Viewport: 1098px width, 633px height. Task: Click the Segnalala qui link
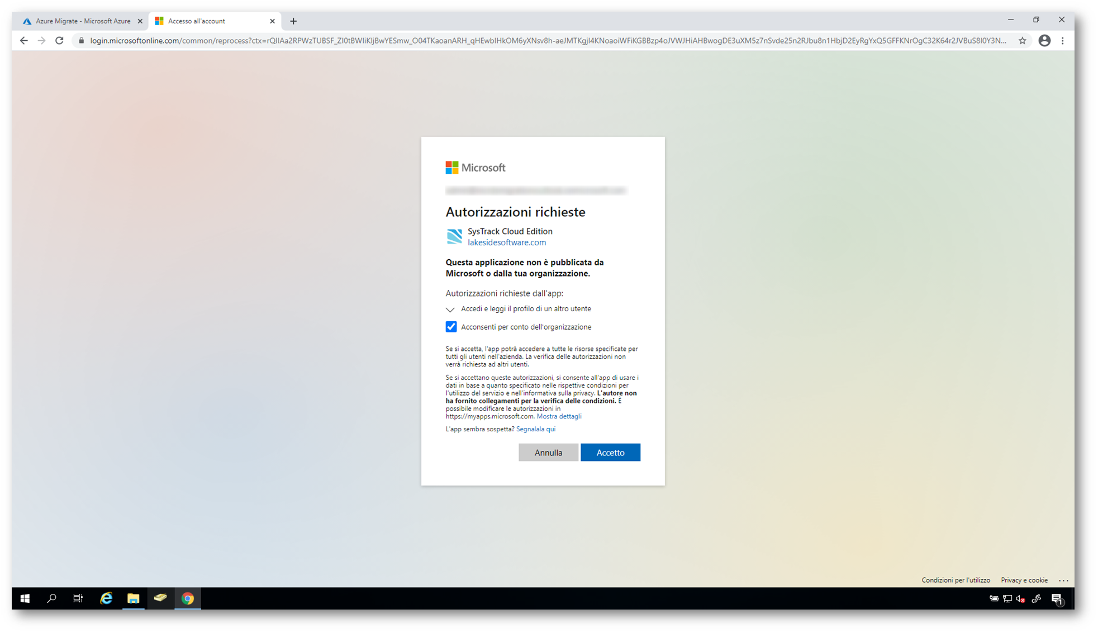pyautogui.click(x=535, y=429)
